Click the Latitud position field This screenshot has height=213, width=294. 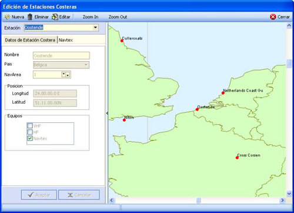tap(55, 103)
